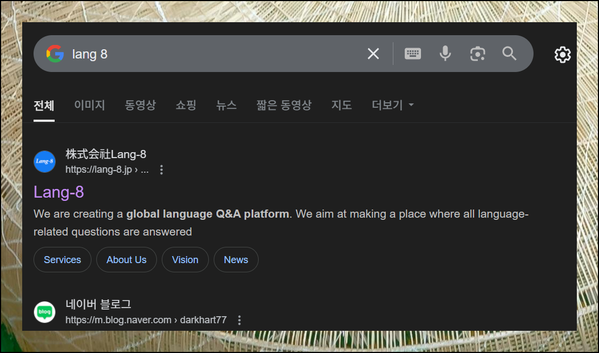Click the 株式会社Lang-8 site name
The width and height of the screenshot is (599, 353).
[x=106, y=154]
